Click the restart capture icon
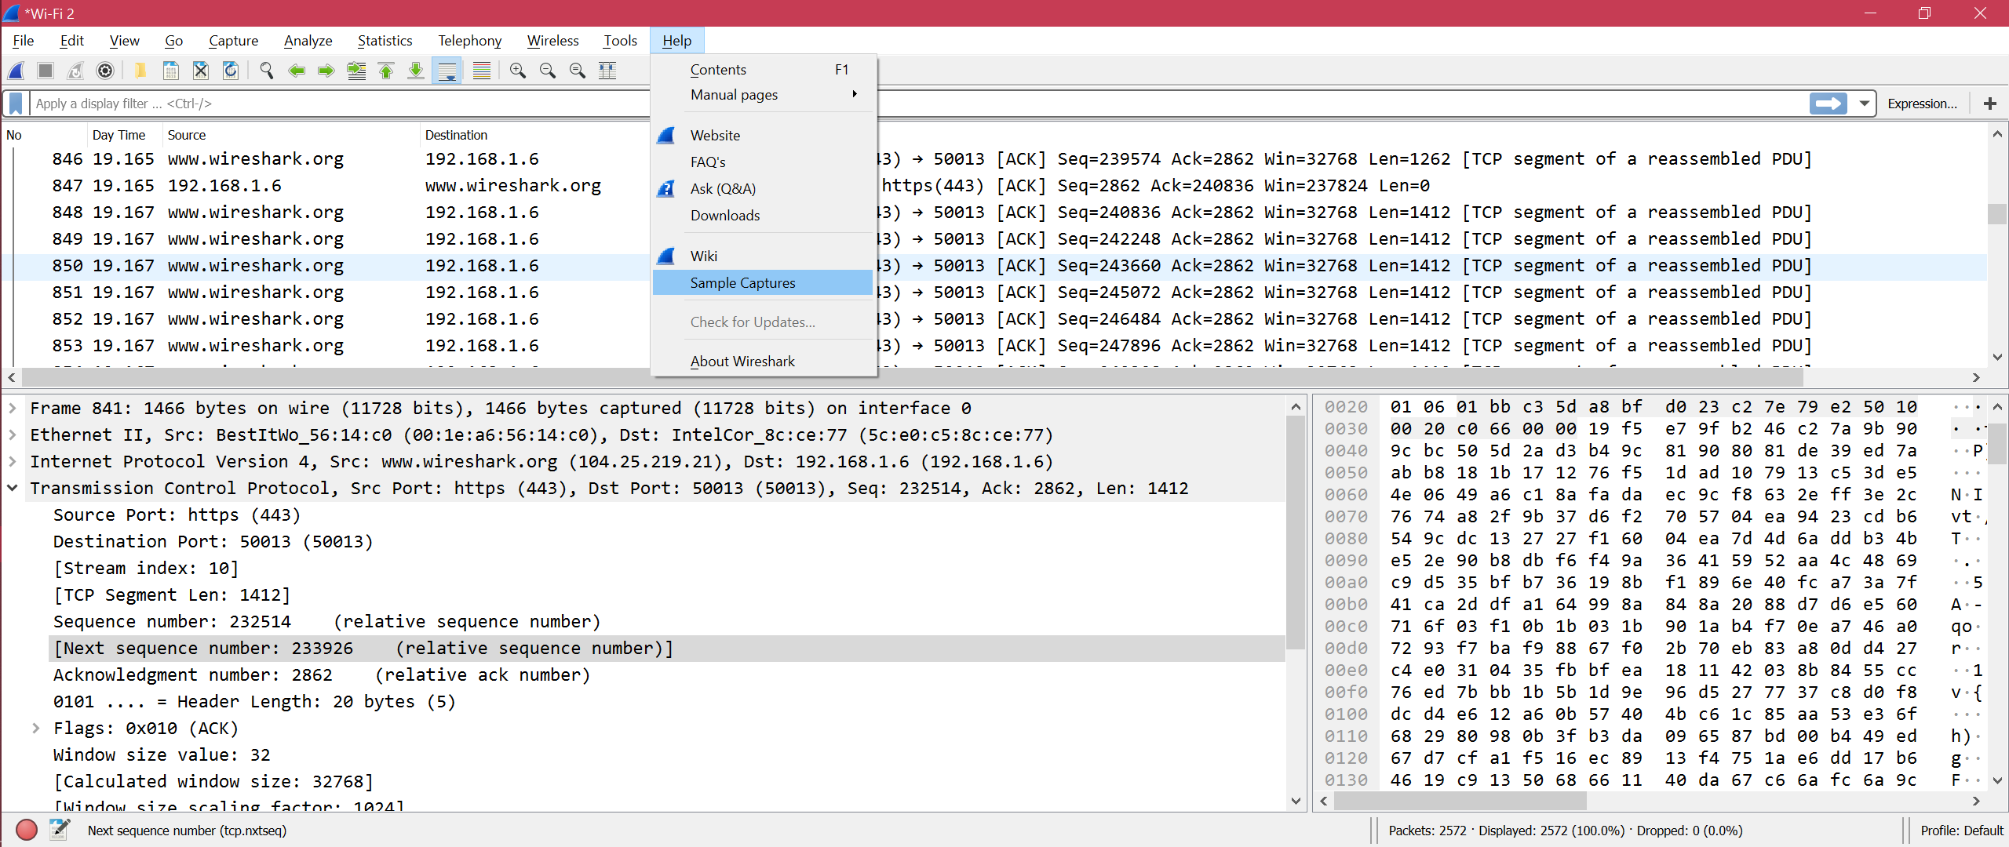 pos(73,71)
